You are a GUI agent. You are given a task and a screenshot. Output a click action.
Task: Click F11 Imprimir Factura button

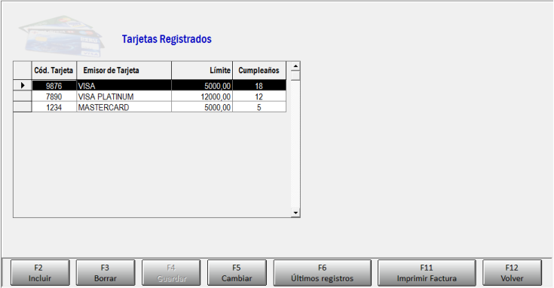(427, 273)
